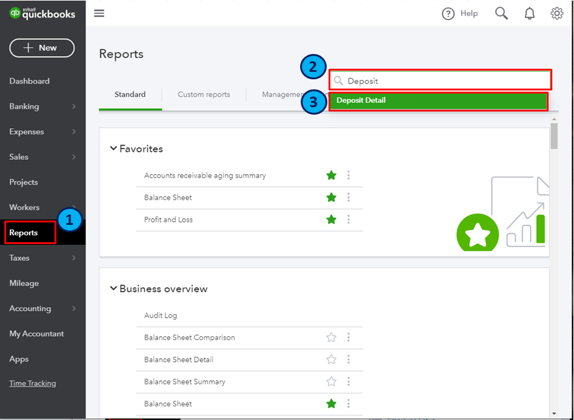This screenshot has width=574, height=420.
Task: Expand the Expenses submenu arrow
Action: point(74,132)
